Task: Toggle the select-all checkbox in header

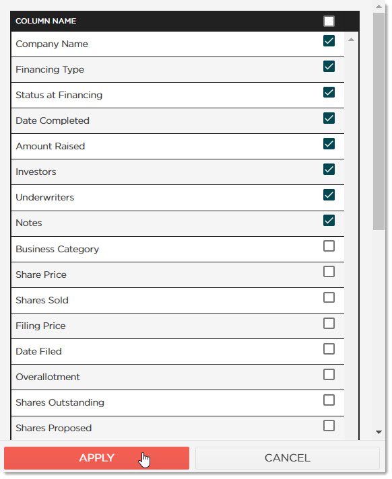Action: tap(329, 21)
